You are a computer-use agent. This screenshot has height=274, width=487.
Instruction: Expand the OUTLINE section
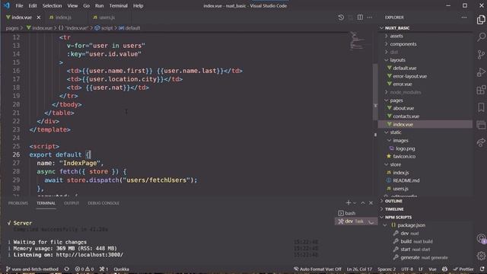(x=425, y=201)
